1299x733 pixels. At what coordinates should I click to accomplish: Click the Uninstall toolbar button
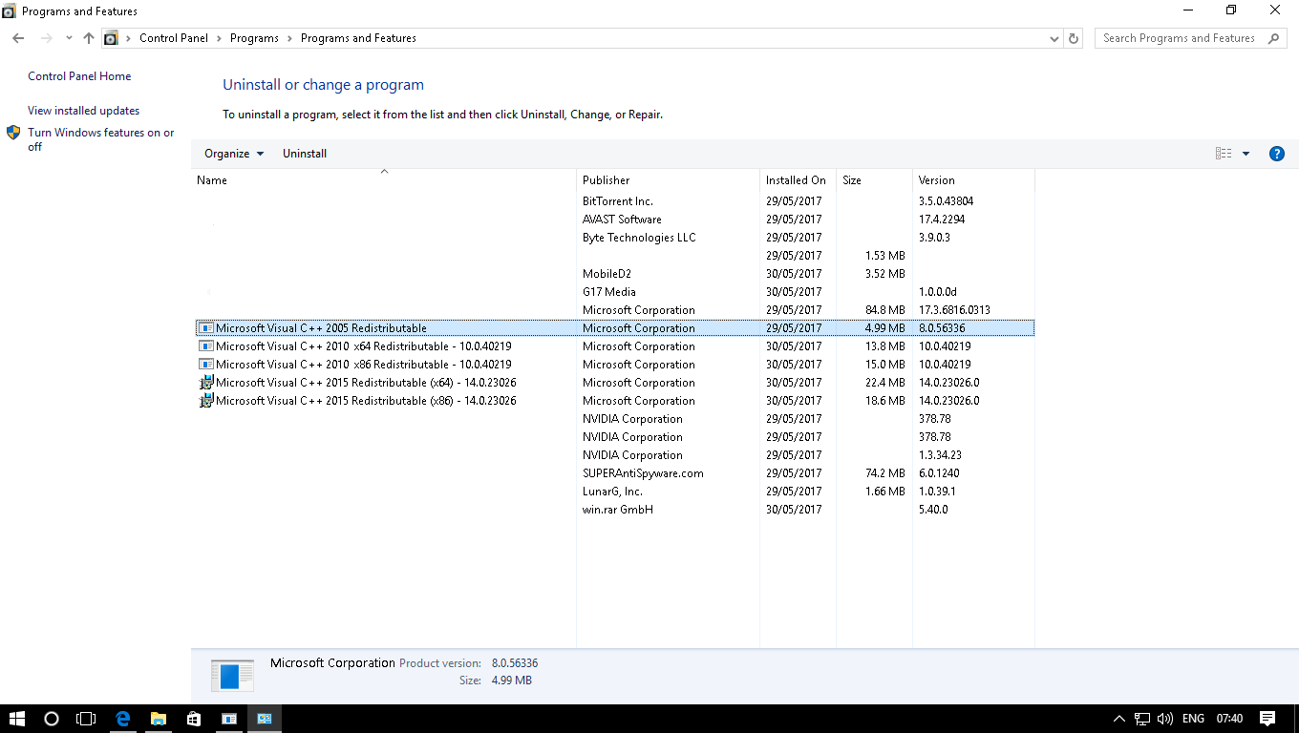[x=305, y=154]
